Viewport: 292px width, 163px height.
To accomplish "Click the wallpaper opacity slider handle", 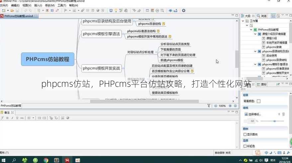I will 274,121.
